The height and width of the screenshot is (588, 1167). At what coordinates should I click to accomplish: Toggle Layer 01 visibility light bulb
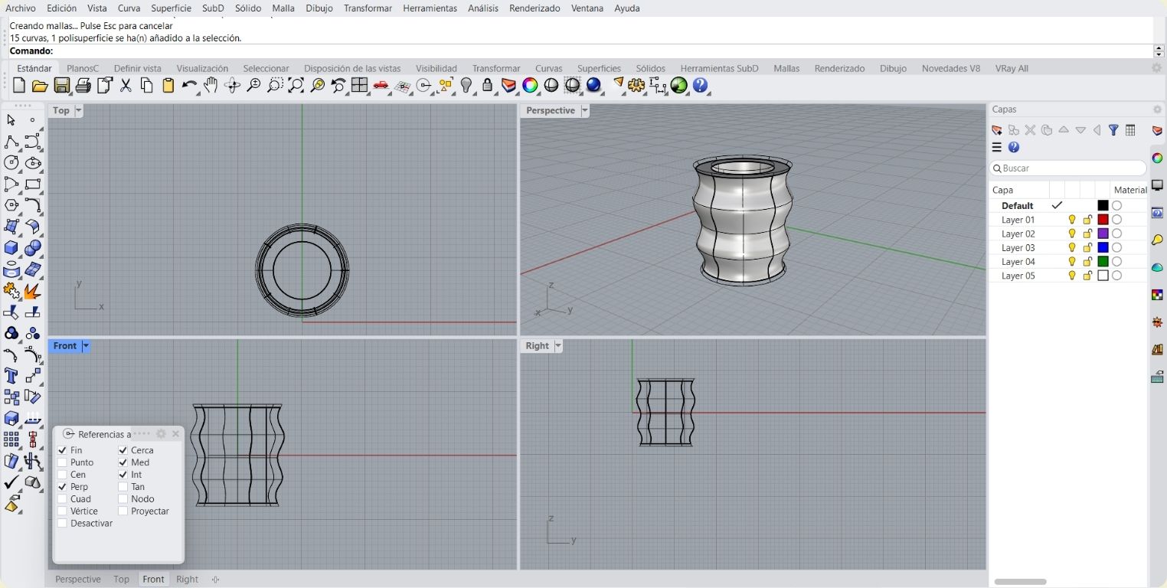(1072, 220)
